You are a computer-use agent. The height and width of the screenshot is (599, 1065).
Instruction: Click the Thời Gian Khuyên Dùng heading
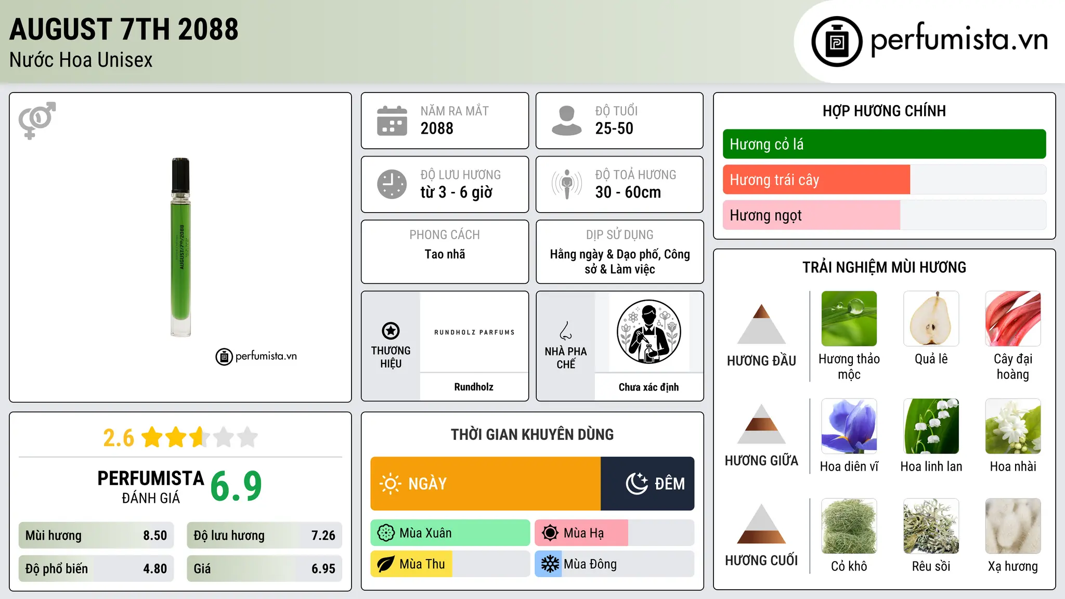tap(532, 435)
